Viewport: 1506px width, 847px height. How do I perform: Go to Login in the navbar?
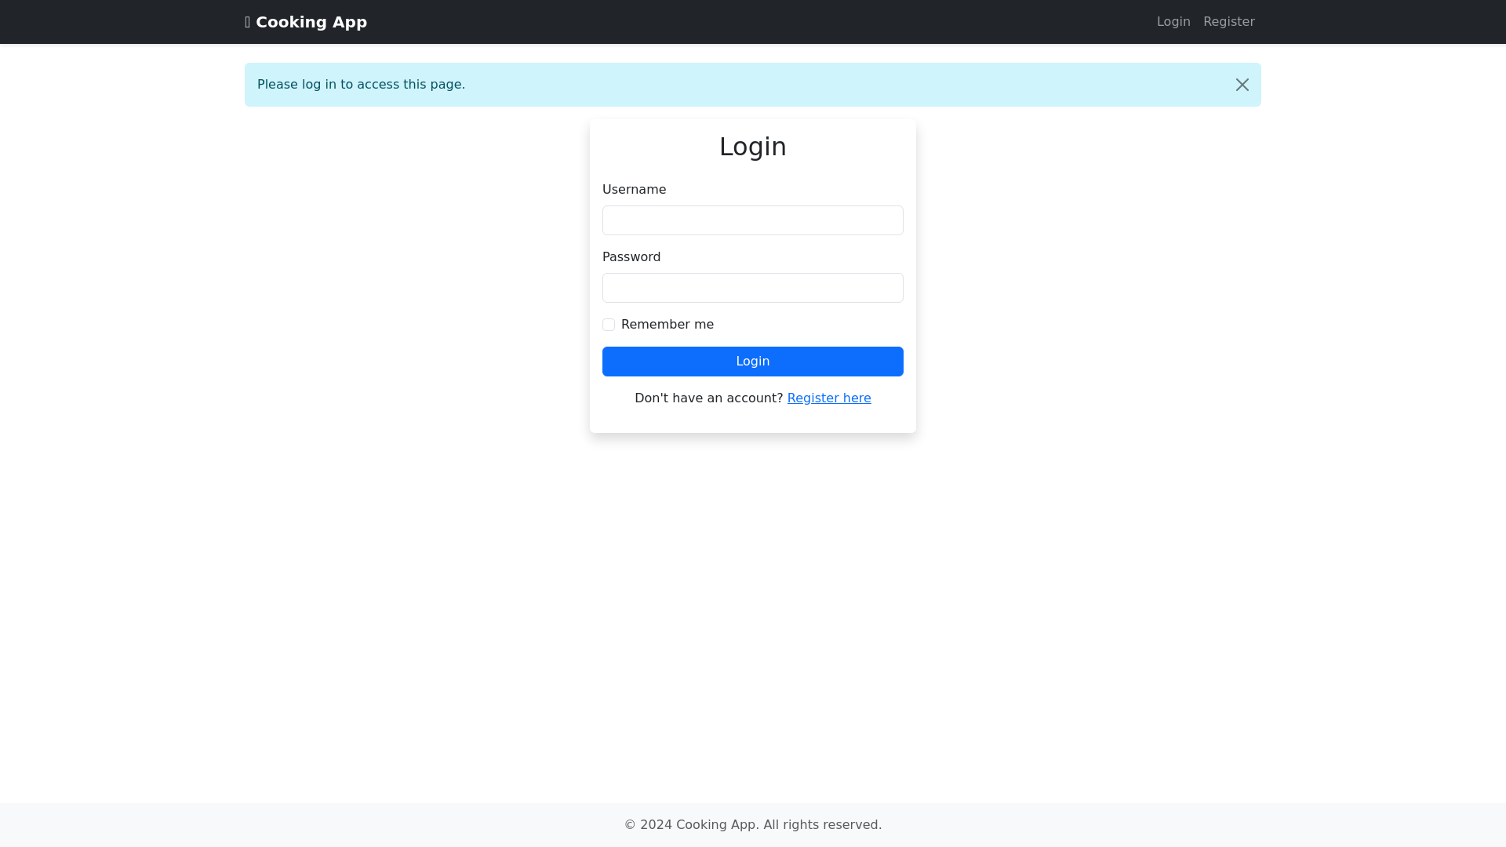1173,22
